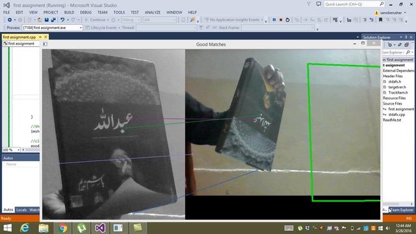Screen dimensions: 416x234
Task: Pause the debugging session (Break All)
Action: [274, 19]
